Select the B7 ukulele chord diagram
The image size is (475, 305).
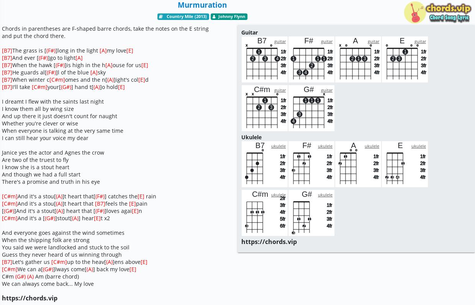click(x=265, y=164)
